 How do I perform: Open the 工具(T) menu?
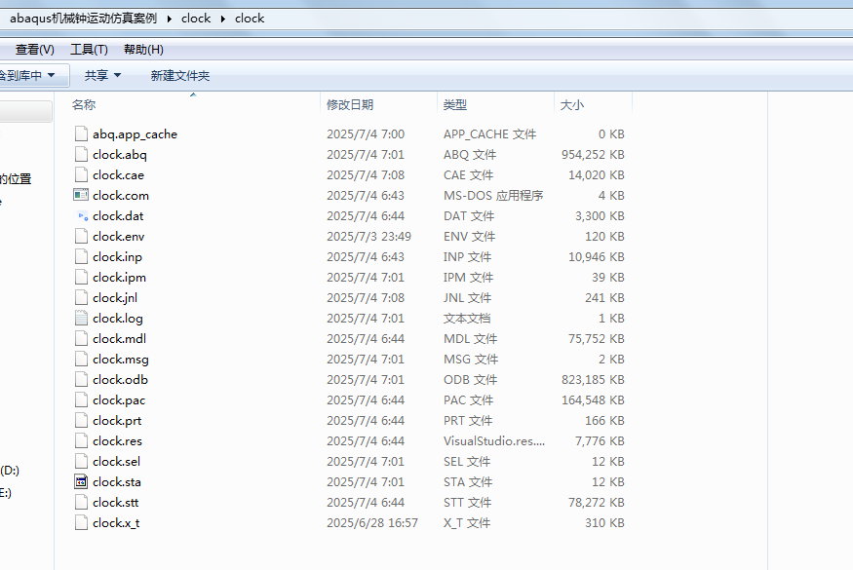click(90, 50)
